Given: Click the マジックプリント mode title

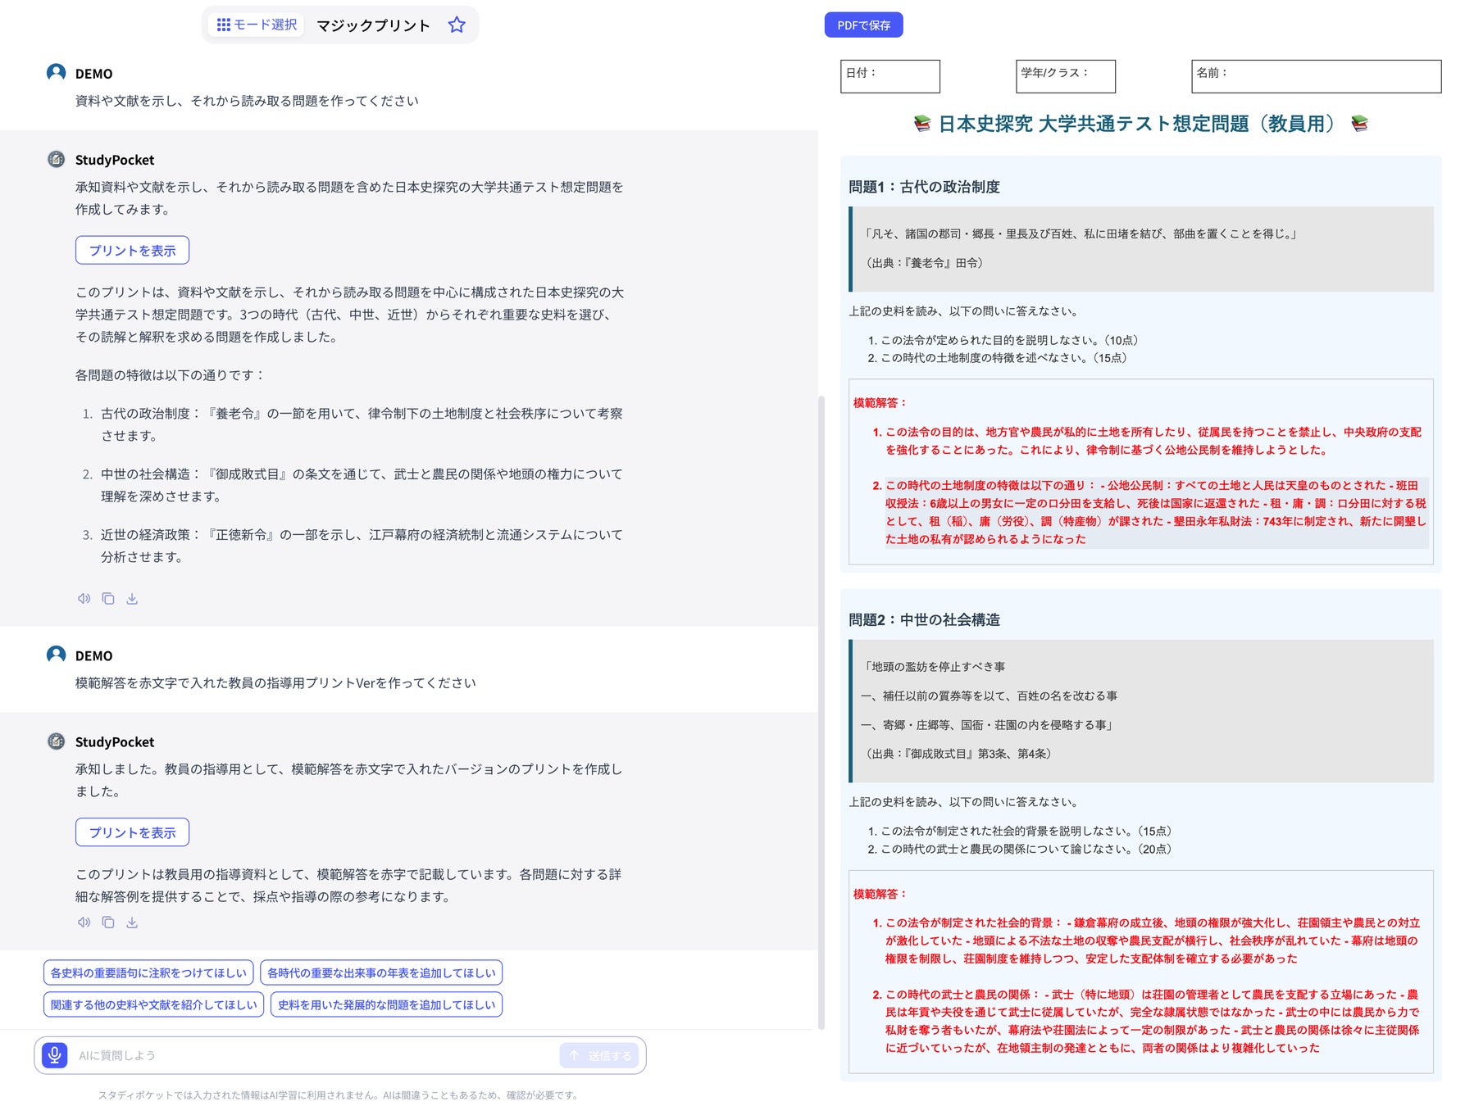Looking at the screenshot, I should click(x=373, y=25).
